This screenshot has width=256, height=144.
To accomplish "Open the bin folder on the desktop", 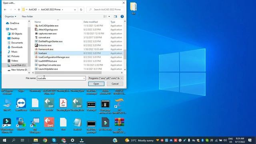I will click(133, 8).
